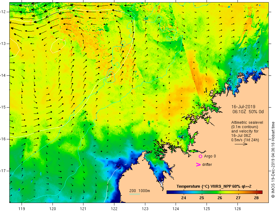Click the 'and velocity for' legend line
Viewport: 275px width, 212px height.
245,131
